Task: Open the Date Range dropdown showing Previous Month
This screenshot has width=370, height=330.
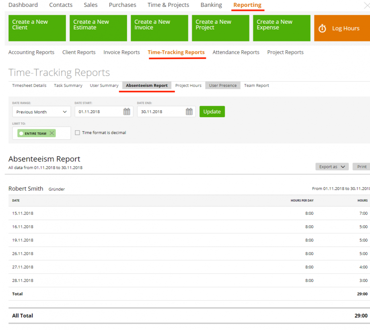Action: click(41, 111)
